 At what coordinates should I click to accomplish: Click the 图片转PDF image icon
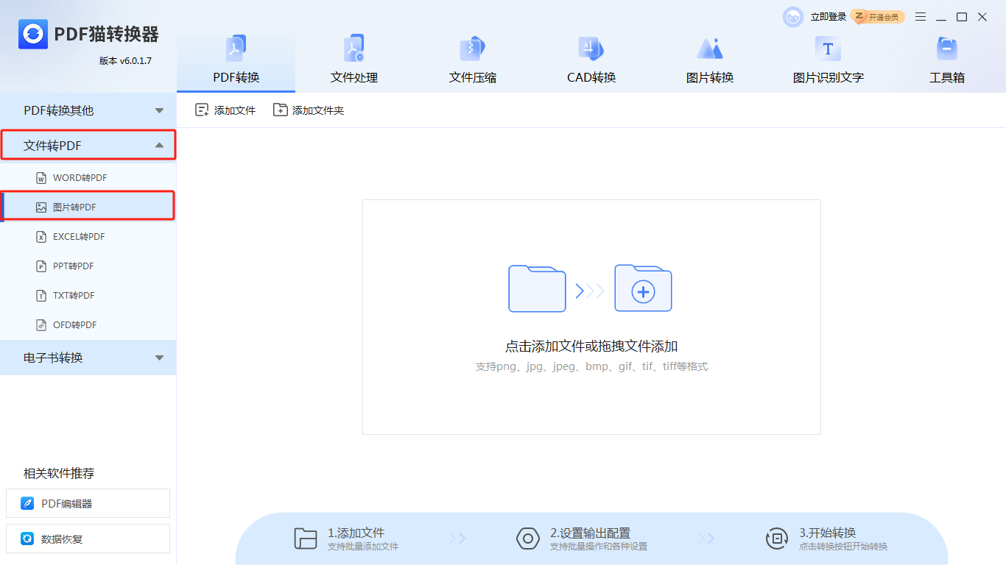[x=41, y=207]
